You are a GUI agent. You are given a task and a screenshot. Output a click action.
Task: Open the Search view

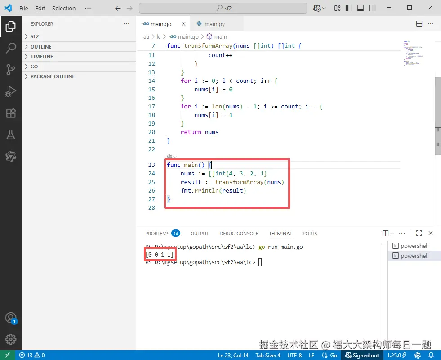[x=11, y=48]
